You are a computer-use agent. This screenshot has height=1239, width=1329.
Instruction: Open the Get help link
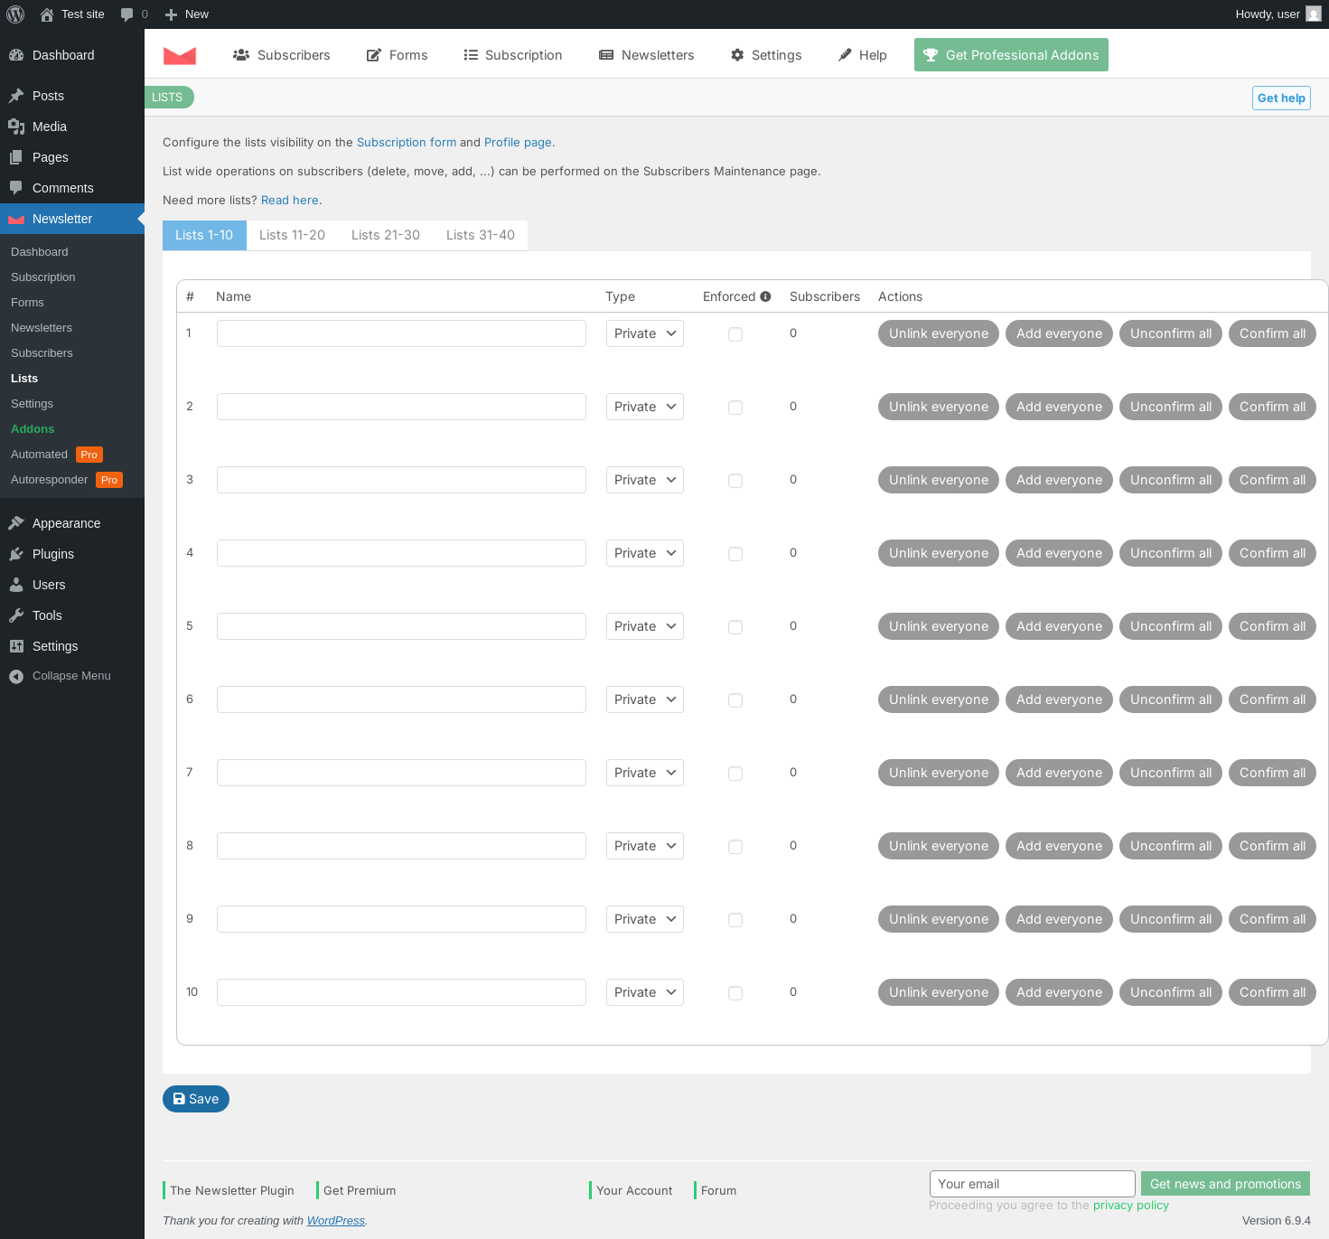(x=1280, y=99)
